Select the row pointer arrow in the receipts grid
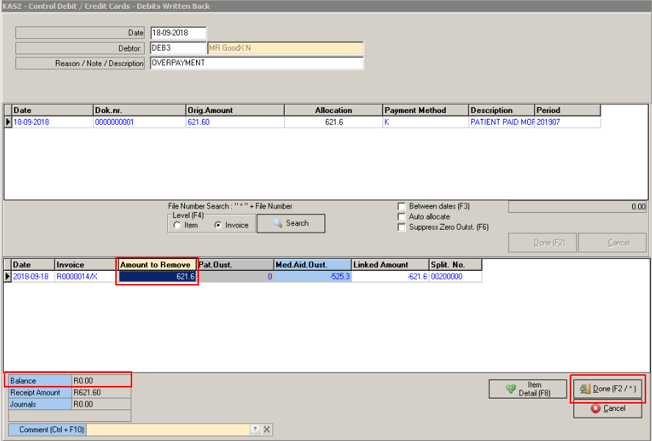 pyautogui.click(x=8, y=123)
